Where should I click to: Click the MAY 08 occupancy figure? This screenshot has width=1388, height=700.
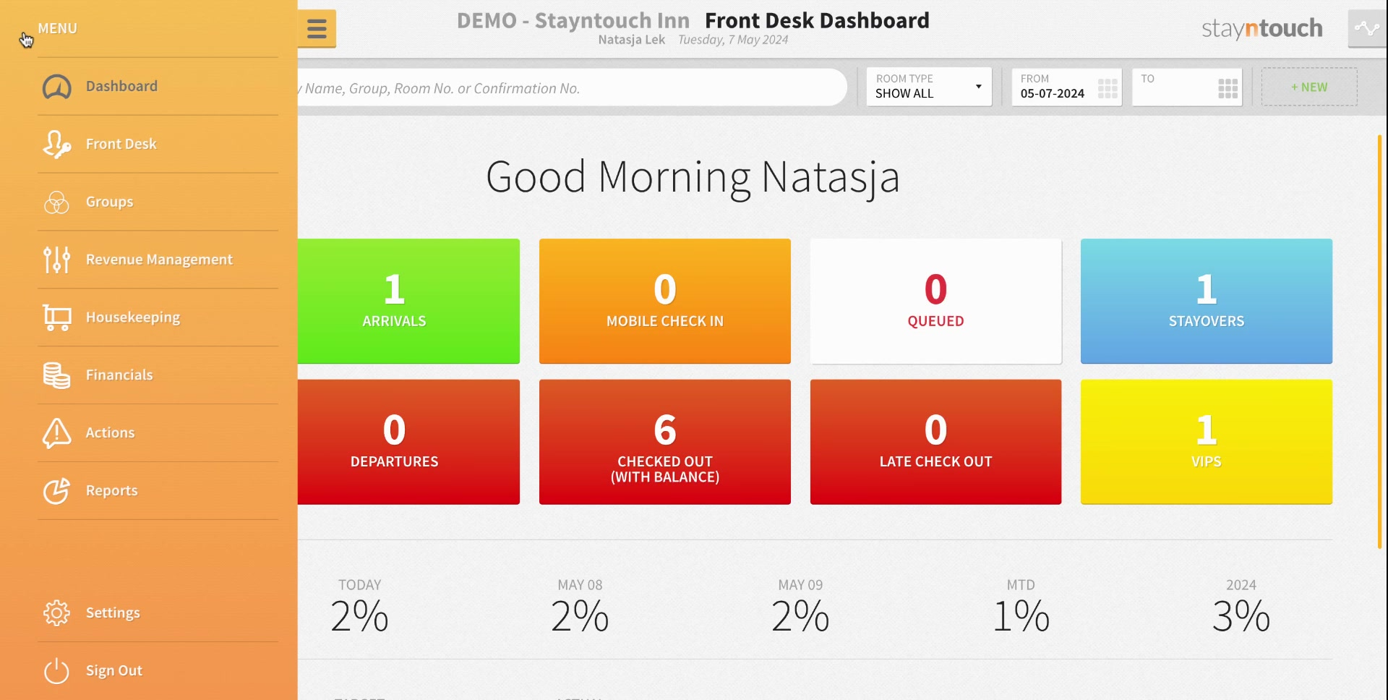(580, 616)
